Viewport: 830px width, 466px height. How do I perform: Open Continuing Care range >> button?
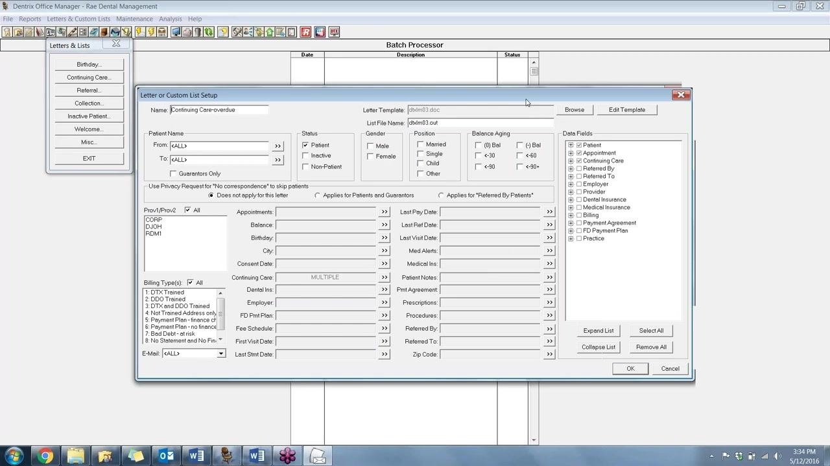coord(384,277)
